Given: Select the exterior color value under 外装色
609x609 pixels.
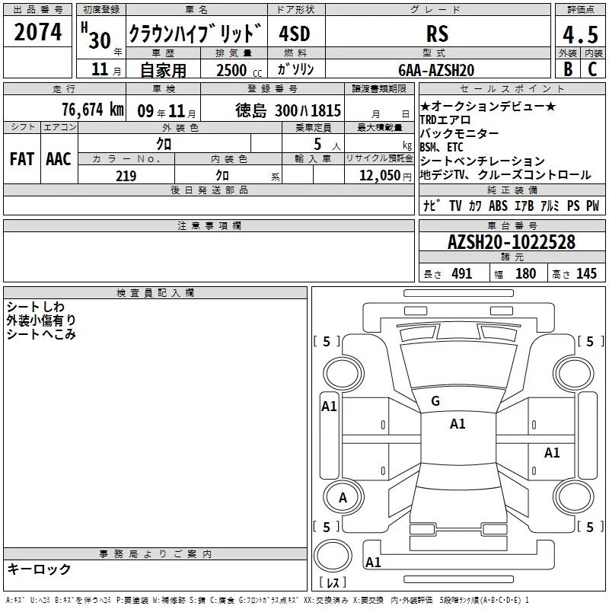Looking at the screenshot, I should [x=164, y=144].
